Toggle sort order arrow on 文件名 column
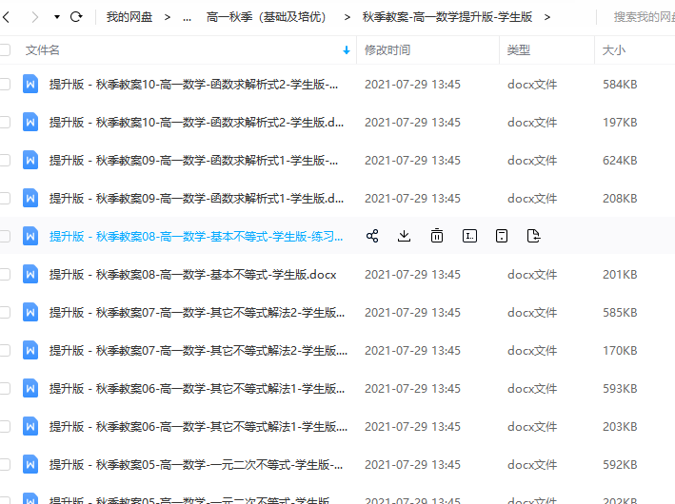Image resolution: width=675 pixels, height=504 pixels. pyautogui.click(x=346, y=49)
